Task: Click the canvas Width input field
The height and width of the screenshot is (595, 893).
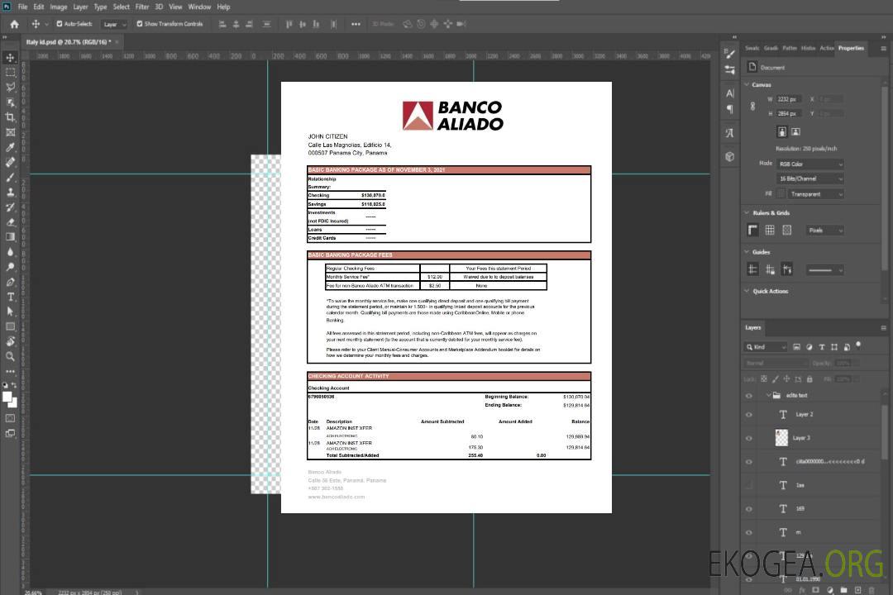Action: pos(788,99)
